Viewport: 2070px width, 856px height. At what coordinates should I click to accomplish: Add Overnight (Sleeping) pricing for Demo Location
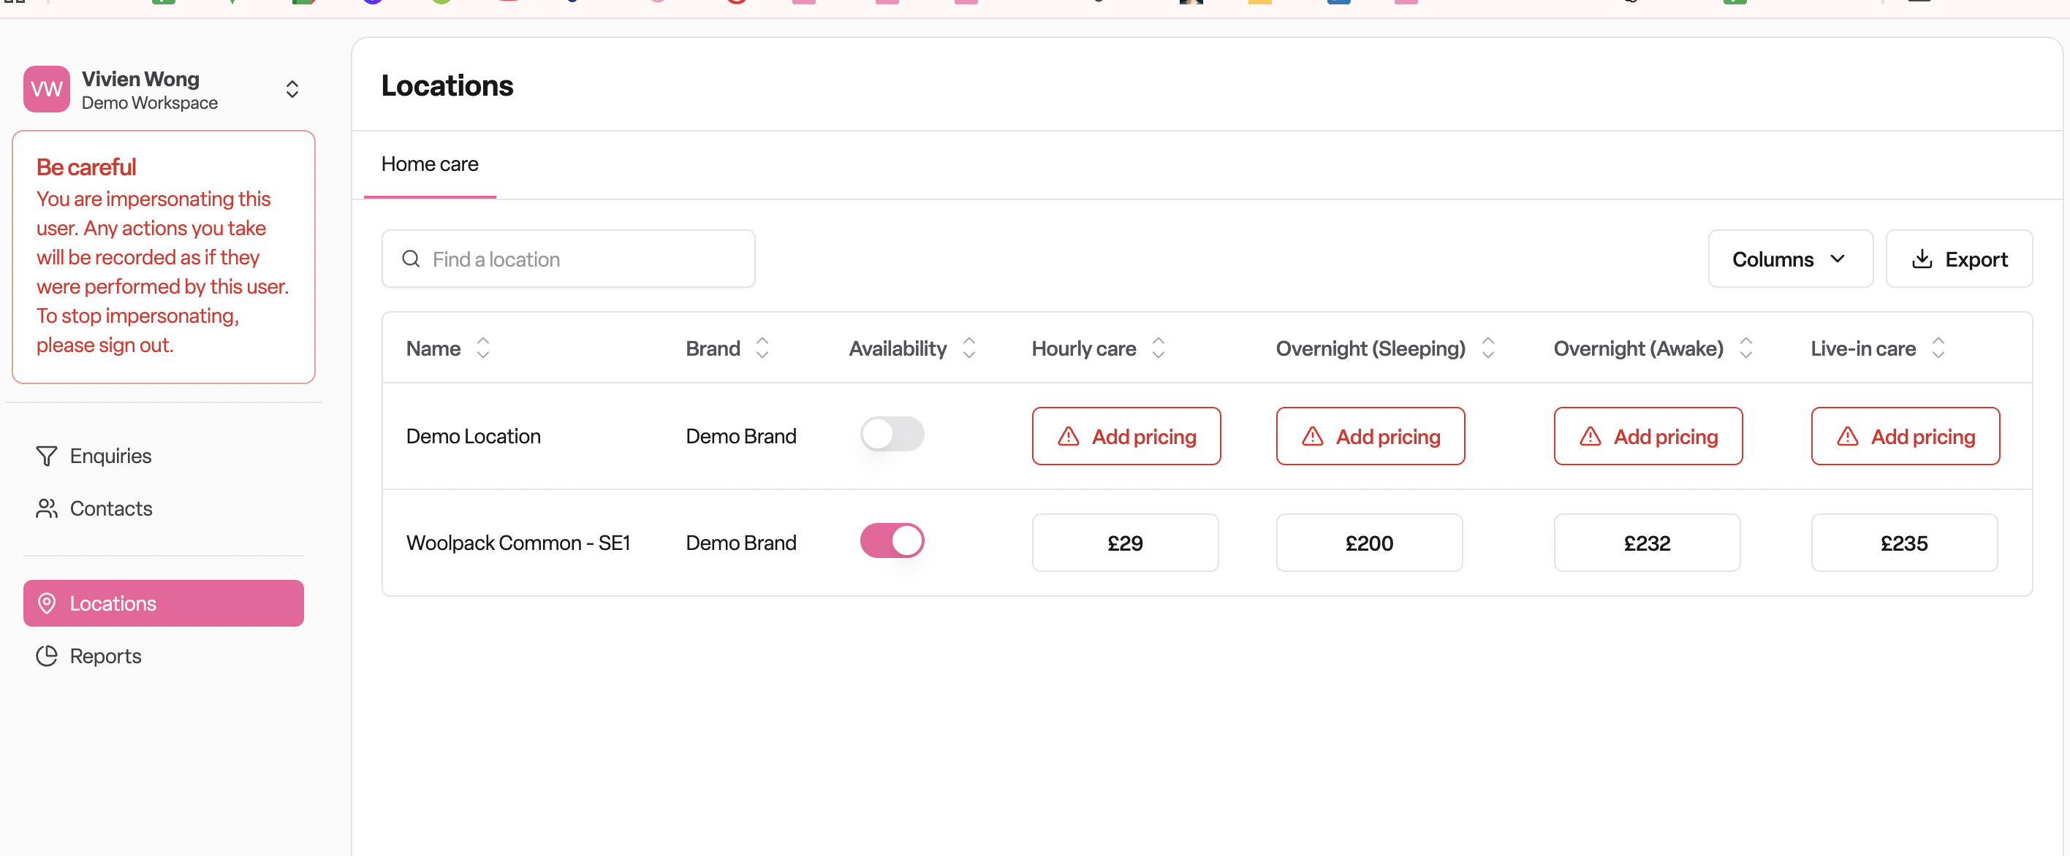1370,436
